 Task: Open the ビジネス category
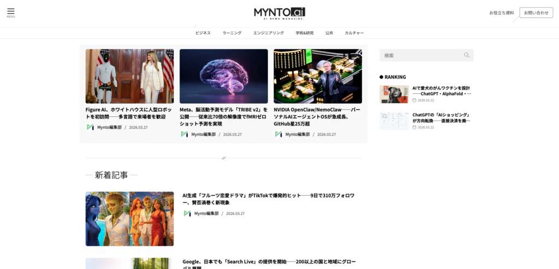click(x=203, y=33)
